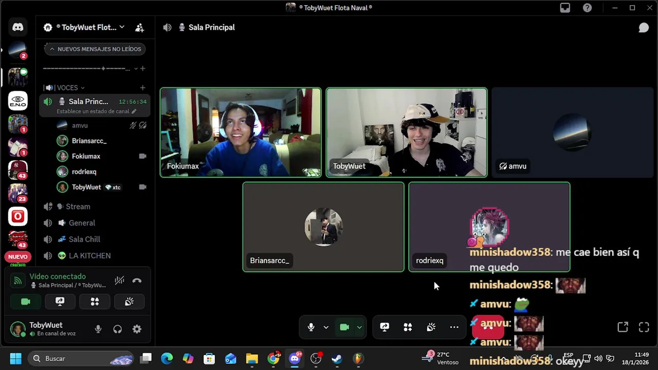The width and height of the screenshot is (658, 370).
Task: Open Windows Start button
Action: click(15, 359)
